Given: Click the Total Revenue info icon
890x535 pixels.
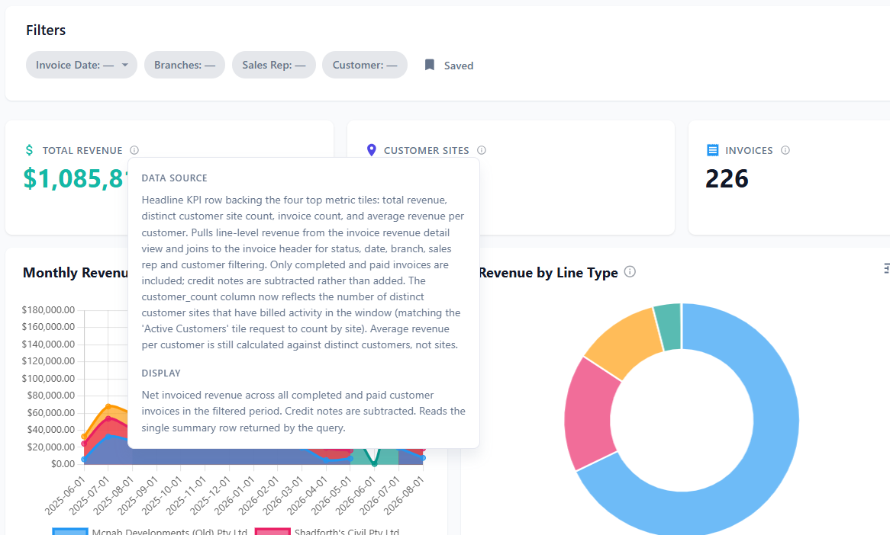Looking at the screenshot, I should pos(134,150).
